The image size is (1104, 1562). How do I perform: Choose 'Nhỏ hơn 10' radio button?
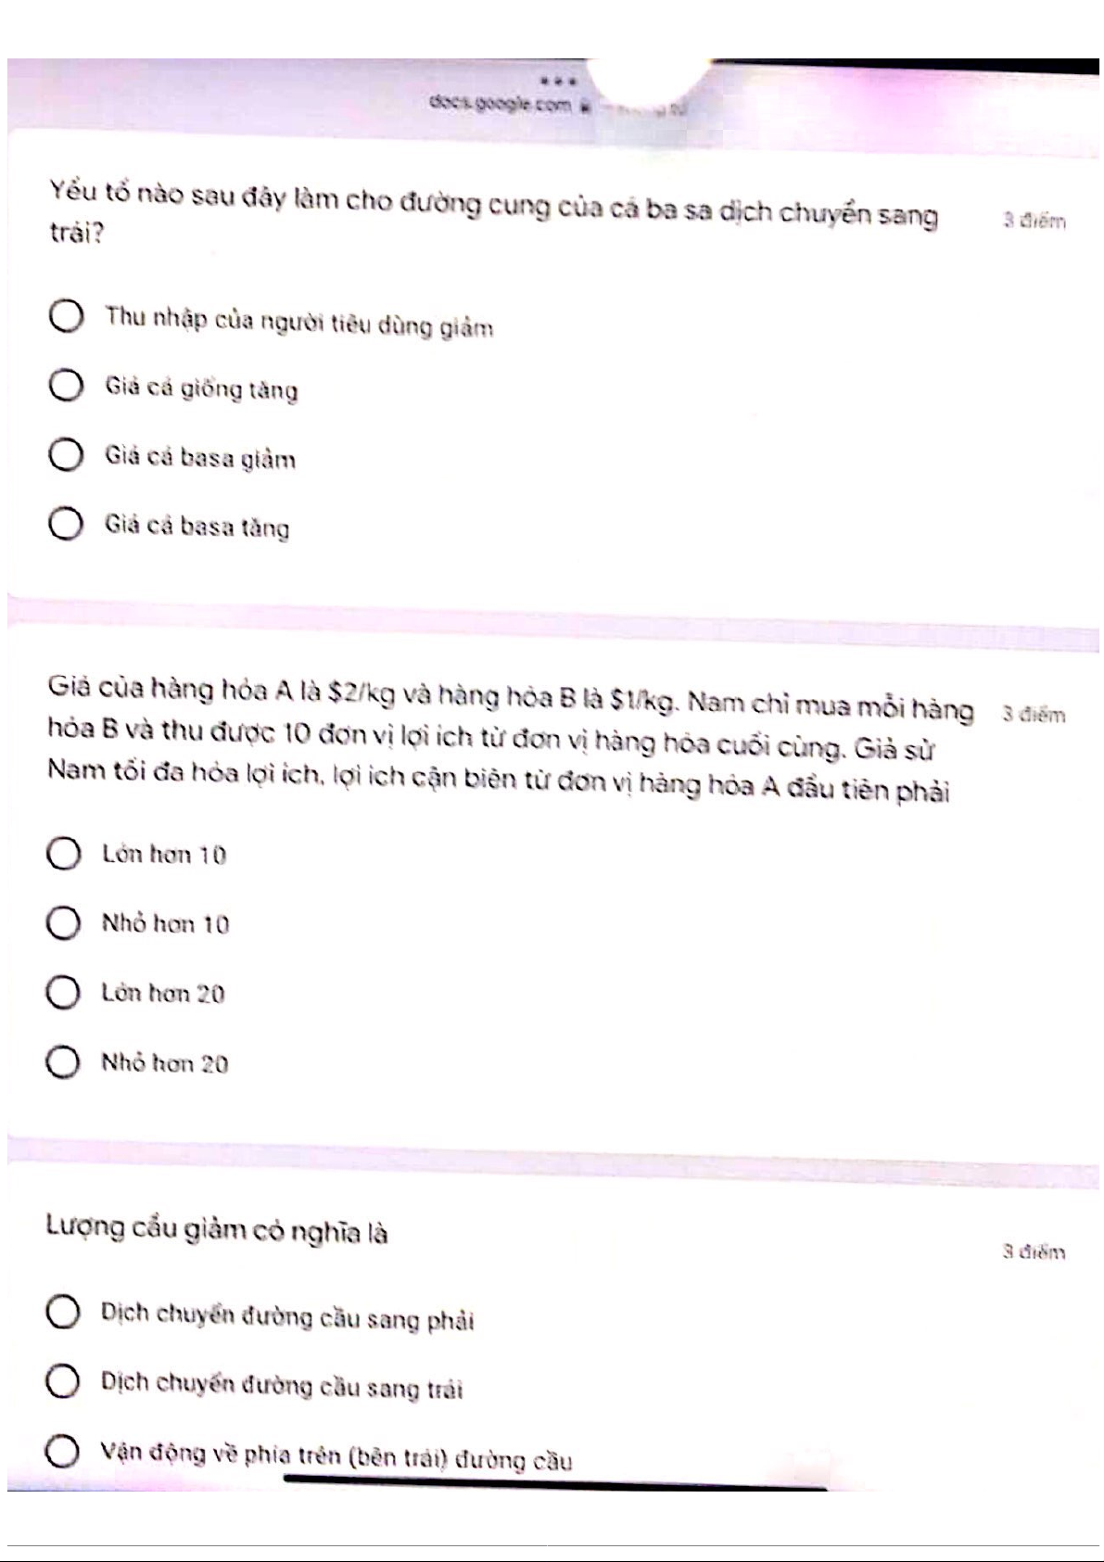click(x=63, y=923)
